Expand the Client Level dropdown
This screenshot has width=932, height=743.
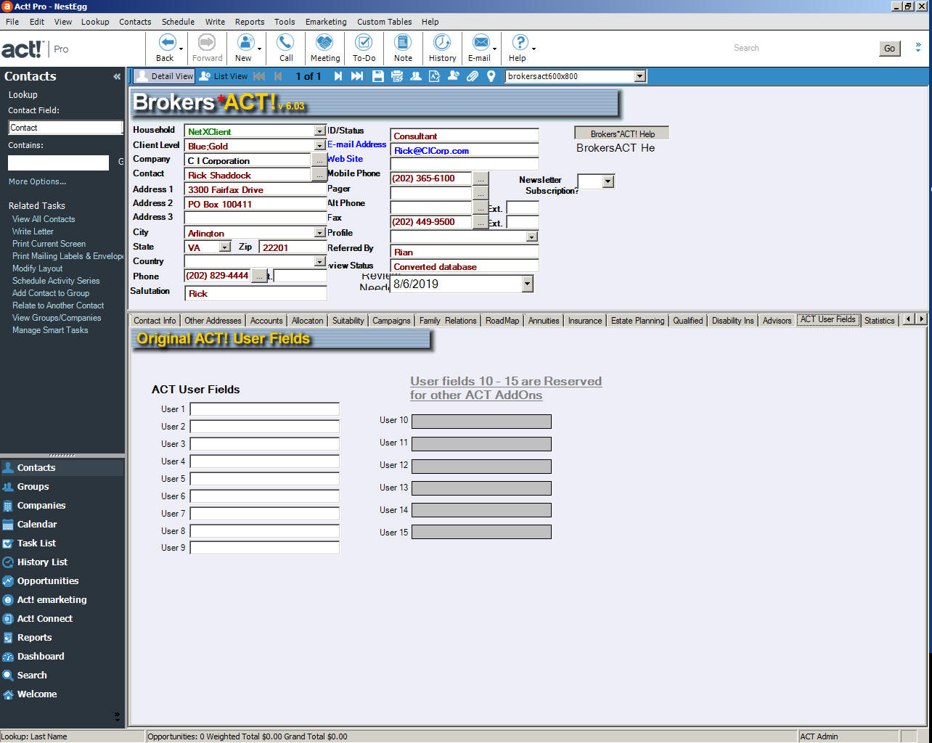[319, 146]
